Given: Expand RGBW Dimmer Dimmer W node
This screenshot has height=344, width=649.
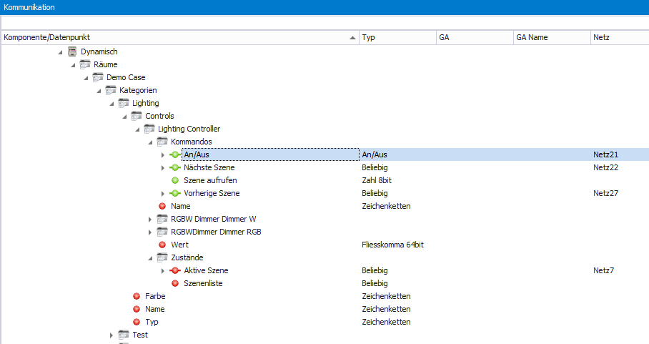Looking at the screenshot, I should 150,220.
